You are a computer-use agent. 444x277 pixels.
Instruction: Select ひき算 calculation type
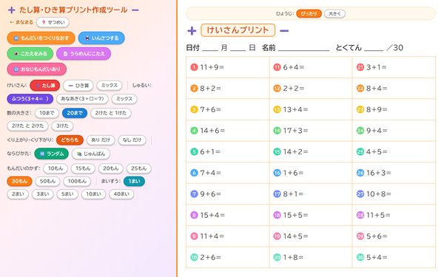pyautogui.click(x=78, y=86)
